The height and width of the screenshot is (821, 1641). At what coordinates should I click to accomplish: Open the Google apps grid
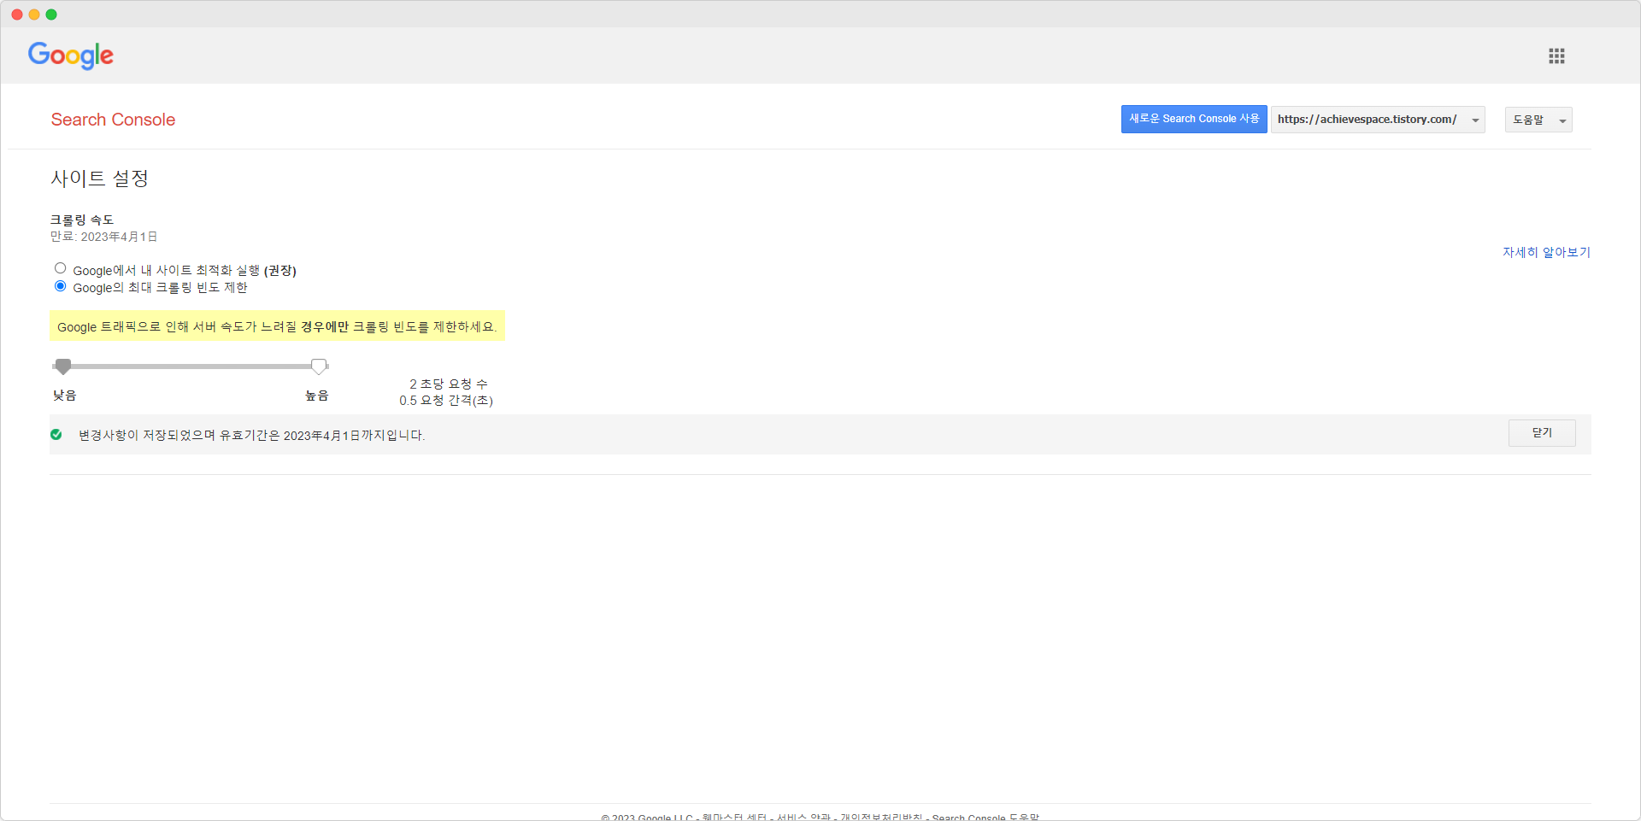(1556, 56)
